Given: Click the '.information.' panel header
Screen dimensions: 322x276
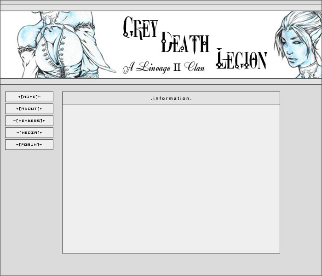Looking at the screenshot, I should coord(171,98).
